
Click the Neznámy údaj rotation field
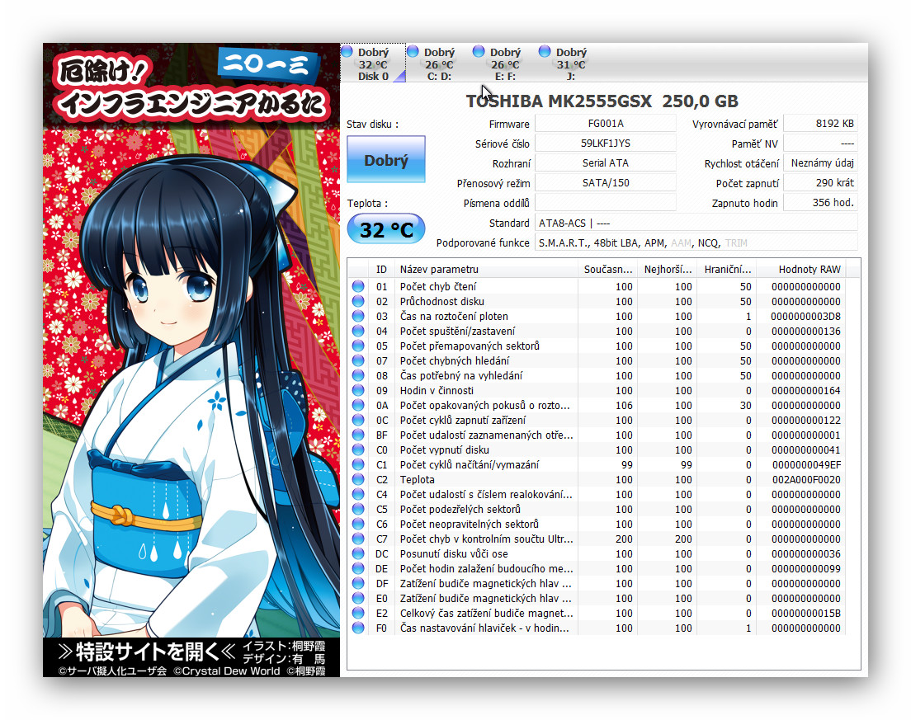(x=820, y=163)
